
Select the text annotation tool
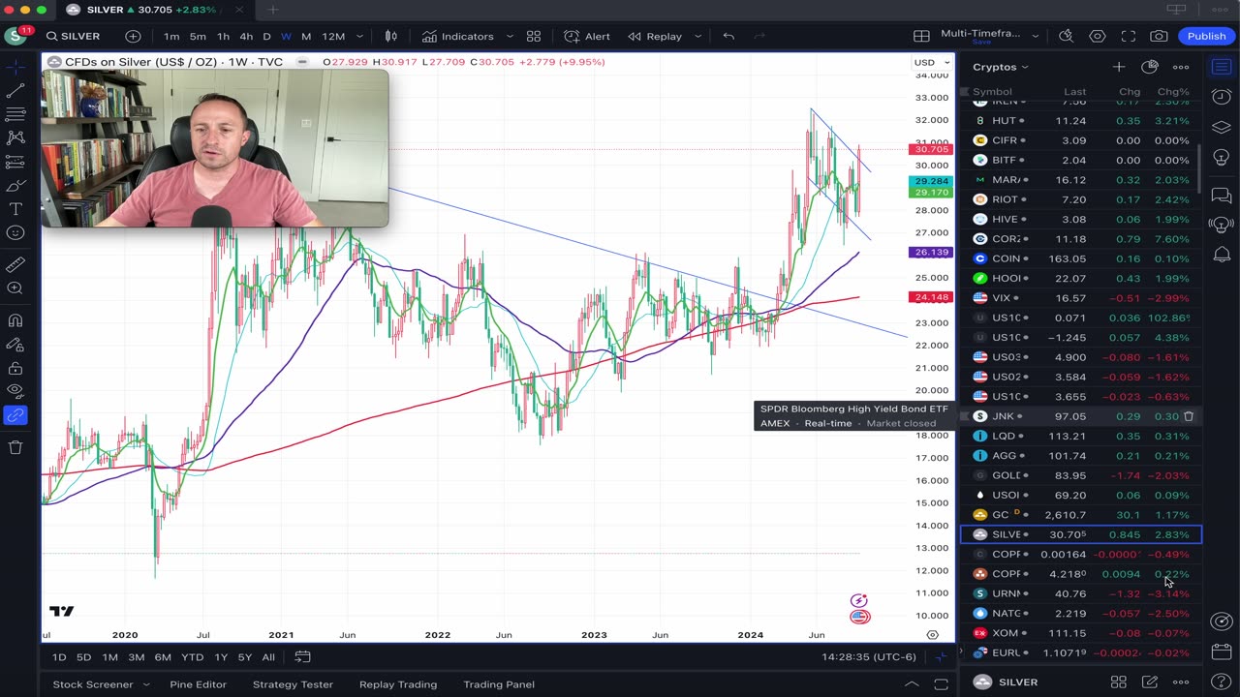tap(15, 209)
